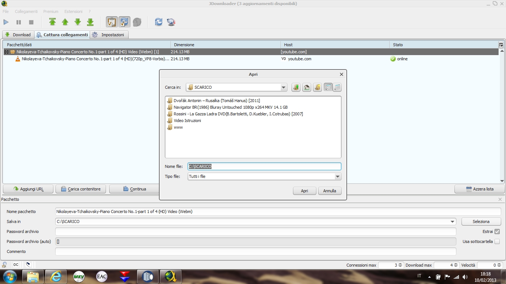The height and width of the screenshot is (284, 506).
Task: Click the Apri button
Action: pos(304,191)
